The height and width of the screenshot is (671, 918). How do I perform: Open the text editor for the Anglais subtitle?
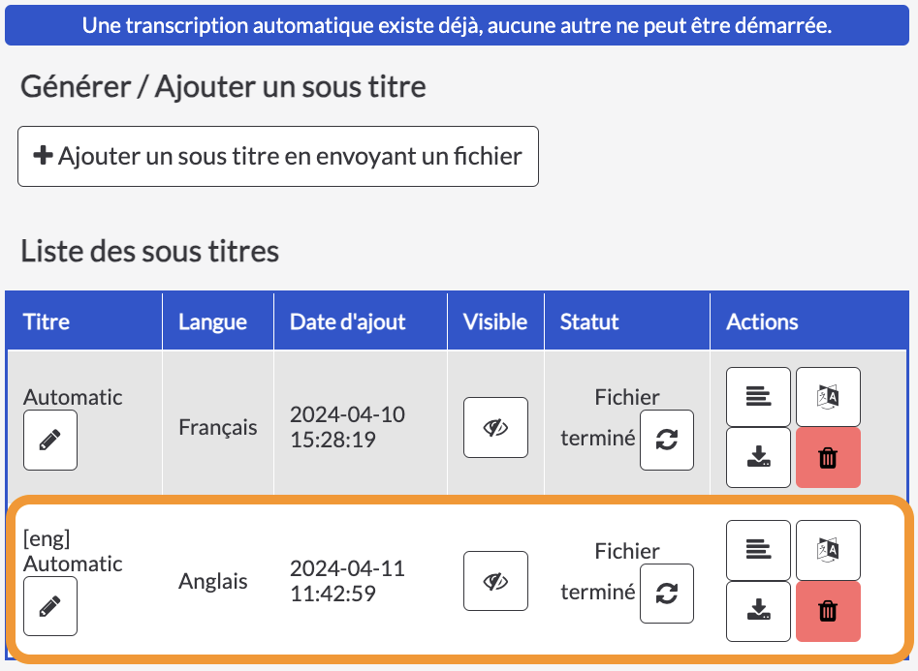758,550
